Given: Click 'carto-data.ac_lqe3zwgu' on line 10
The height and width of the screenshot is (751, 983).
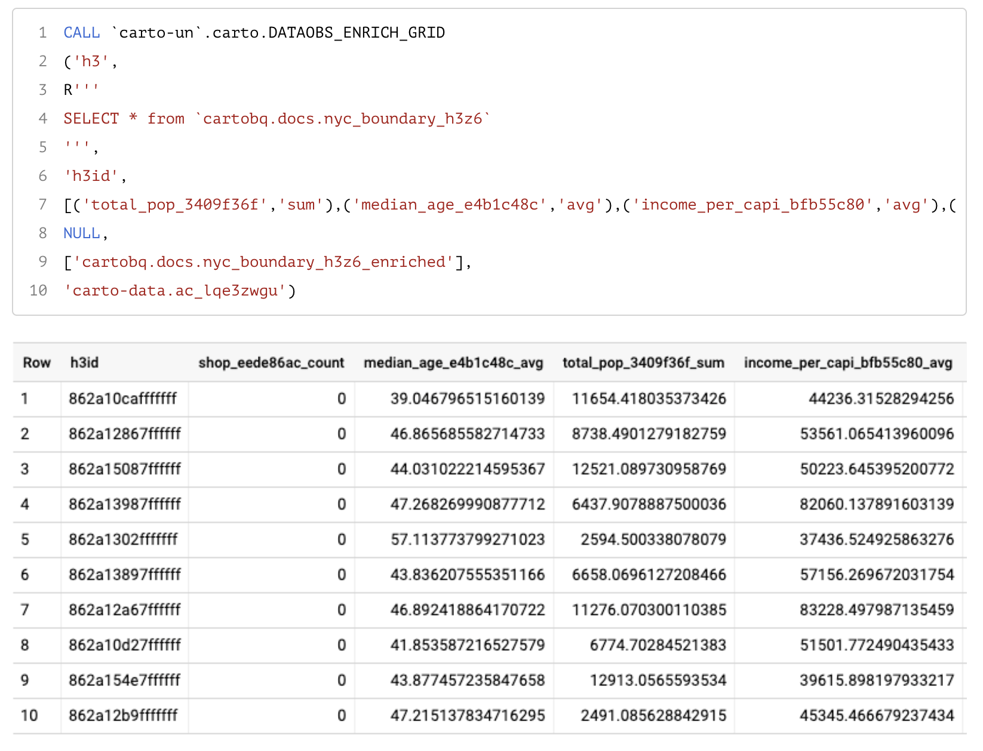Looking at the screenshot, I should [175, 291].
